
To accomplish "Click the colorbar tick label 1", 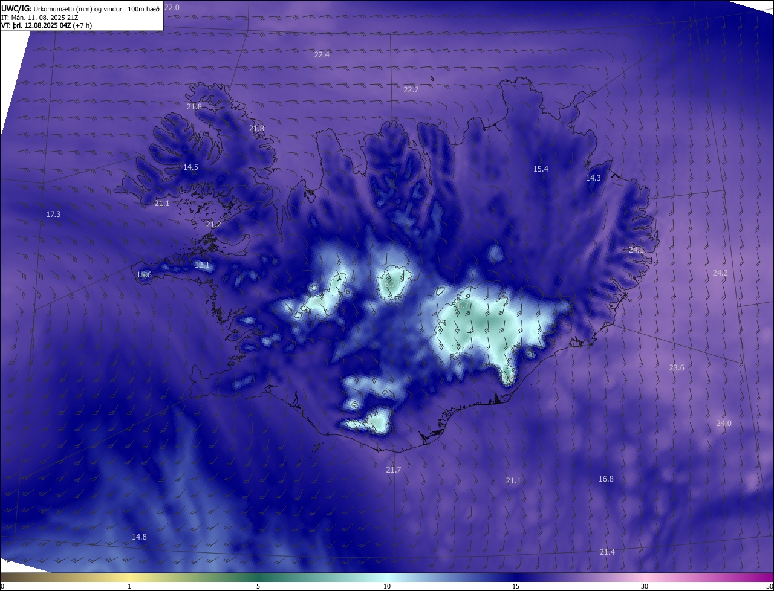I will [129, 586].
